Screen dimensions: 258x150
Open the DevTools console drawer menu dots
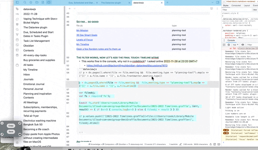click(x=224, y=40)
